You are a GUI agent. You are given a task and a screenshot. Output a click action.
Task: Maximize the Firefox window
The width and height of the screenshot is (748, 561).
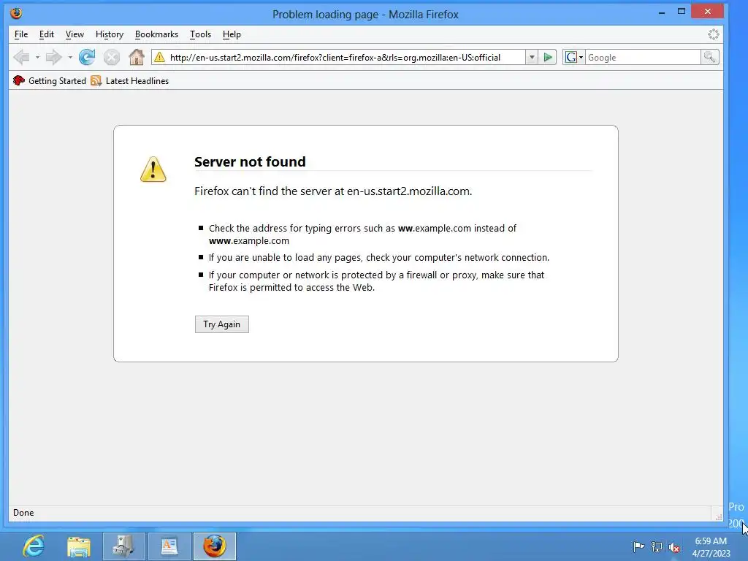point(682,12)
